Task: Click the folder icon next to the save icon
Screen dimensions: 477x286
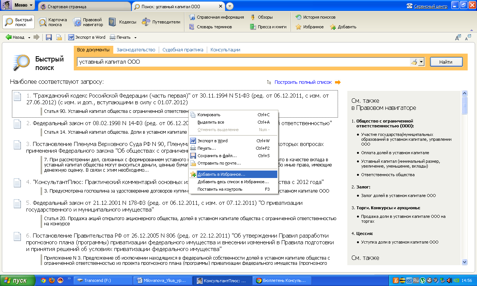Action: coord(59,37)
